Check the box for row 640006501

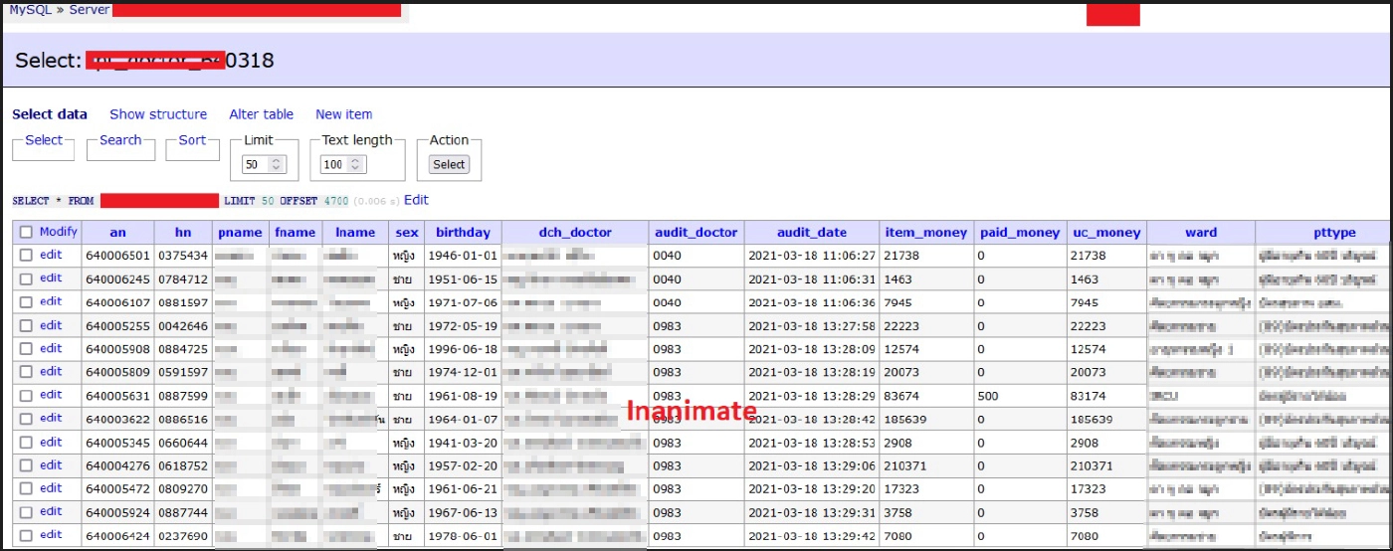click(26, 256)
